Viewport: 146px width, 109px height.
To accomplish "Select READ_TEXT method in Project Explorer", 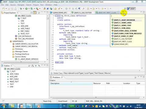I will [x=25, y=34].
